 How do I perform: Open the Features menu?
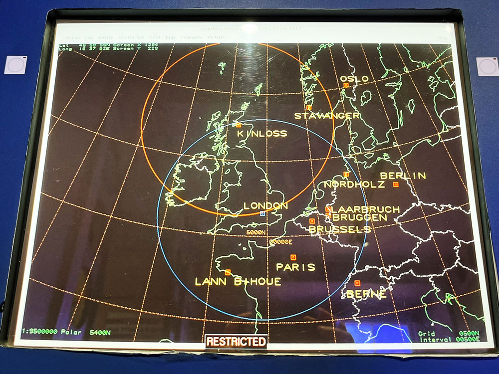coord(192,37)
